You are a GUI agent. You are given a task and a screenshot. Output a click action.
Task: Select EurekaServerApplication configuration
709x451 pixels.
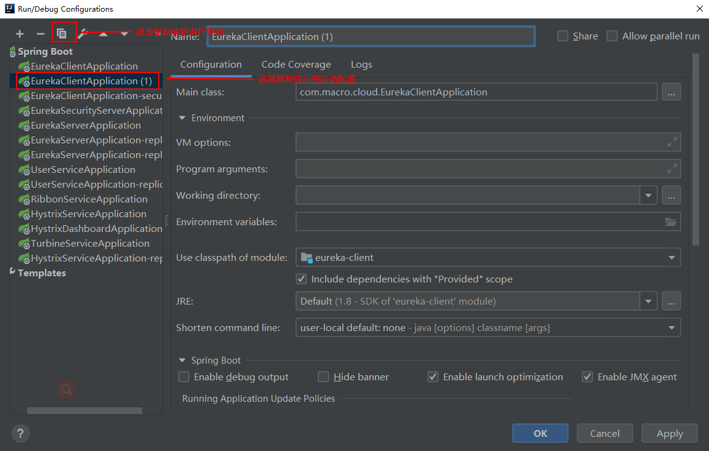tap(86, 126)
